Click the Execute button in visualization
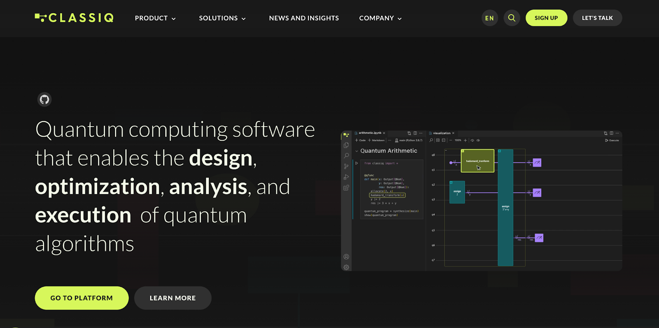Image resolution: width=659 pixels, height=328 pixels. [x=612, y=141]
